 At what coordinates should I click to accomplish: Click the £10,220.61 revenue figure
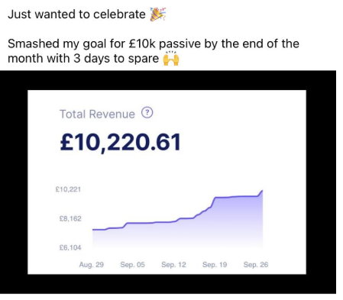pyautogui.click(x=121, y=142)
